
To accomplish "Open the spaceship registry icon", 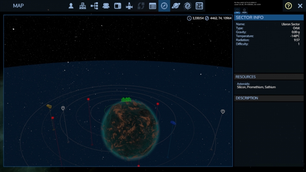I will click(129, 6).
